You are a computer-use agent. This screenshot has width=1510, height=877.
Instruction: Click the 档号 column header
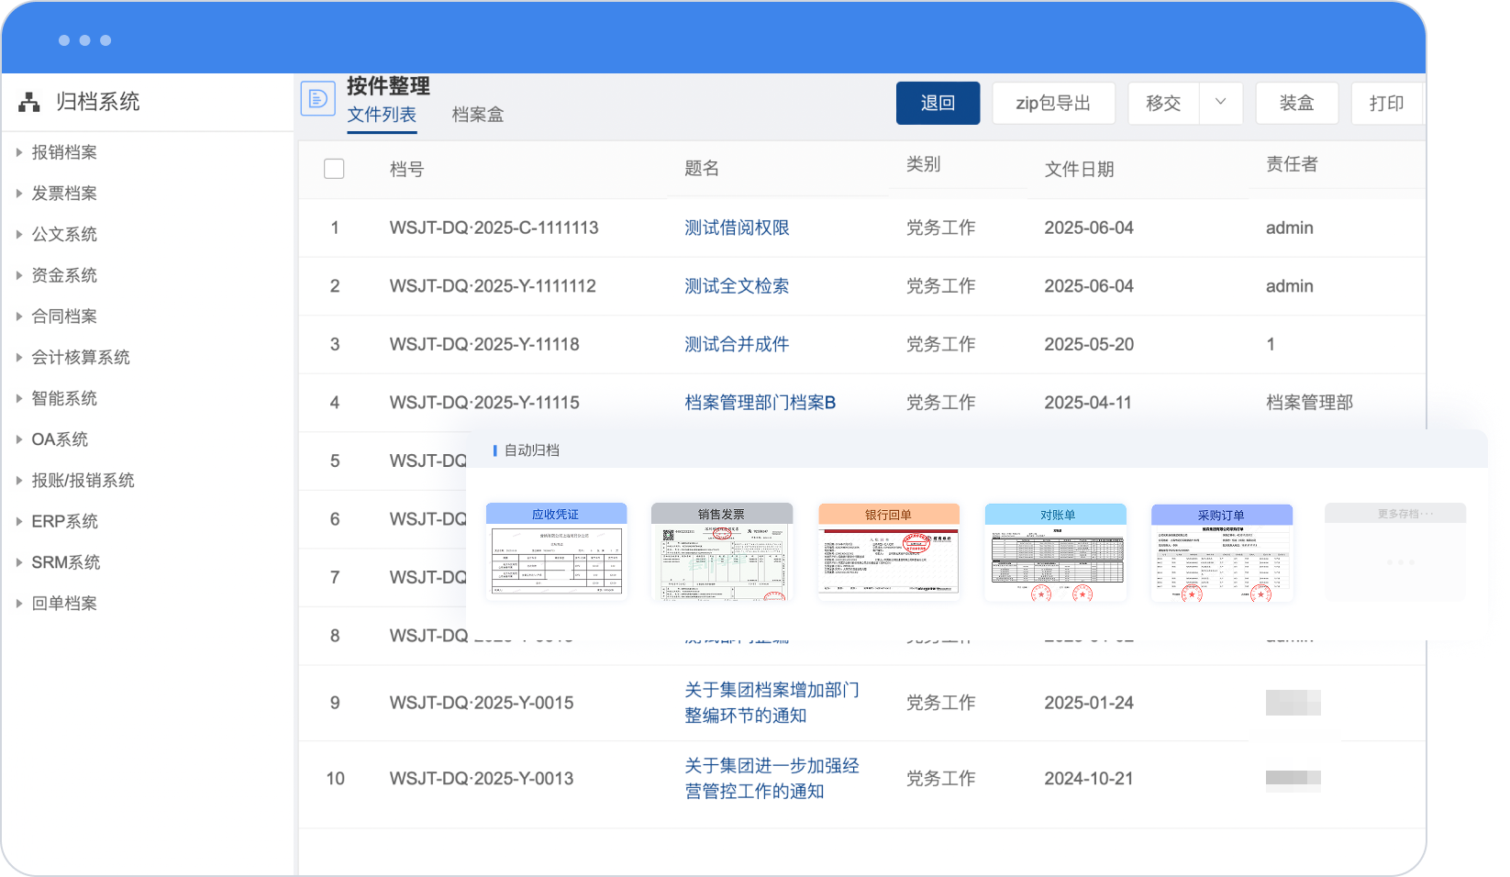(406, 169)
